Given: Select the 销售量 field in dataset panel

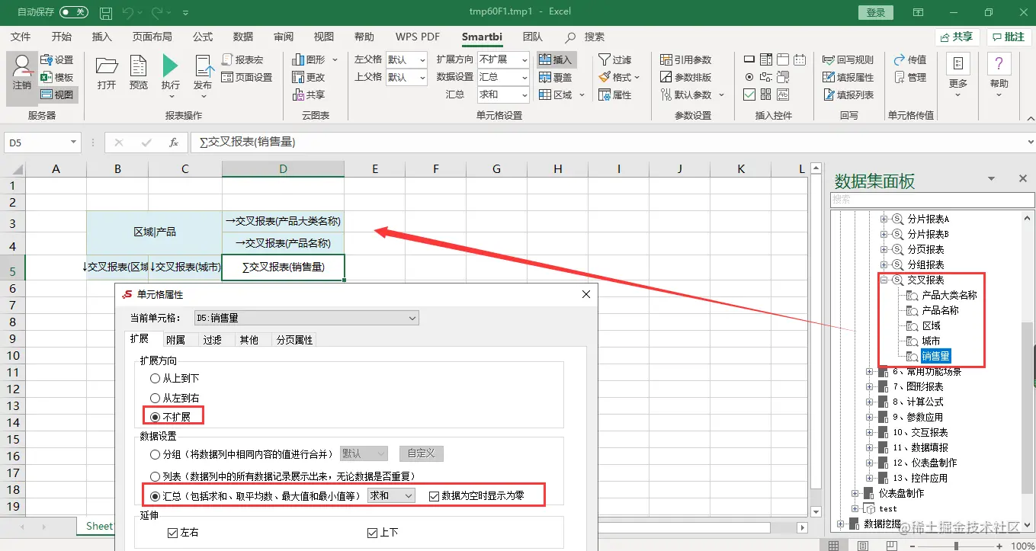Looking at the screenshot, I should pyautogui.click(x=935, y=356).
